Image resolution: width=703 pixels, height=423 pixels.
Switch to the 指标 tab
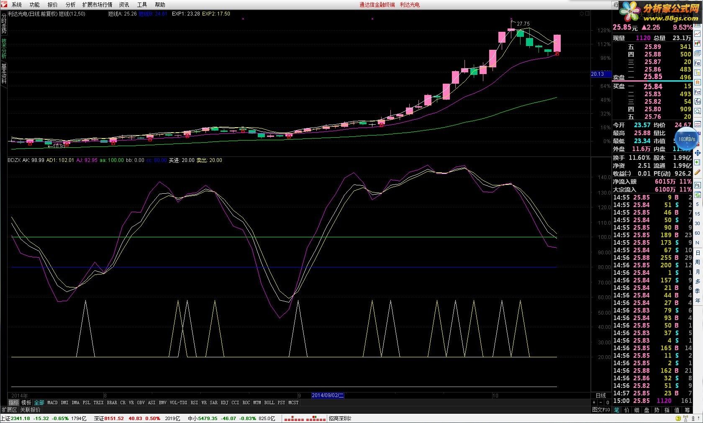click(x=14, y=402)
